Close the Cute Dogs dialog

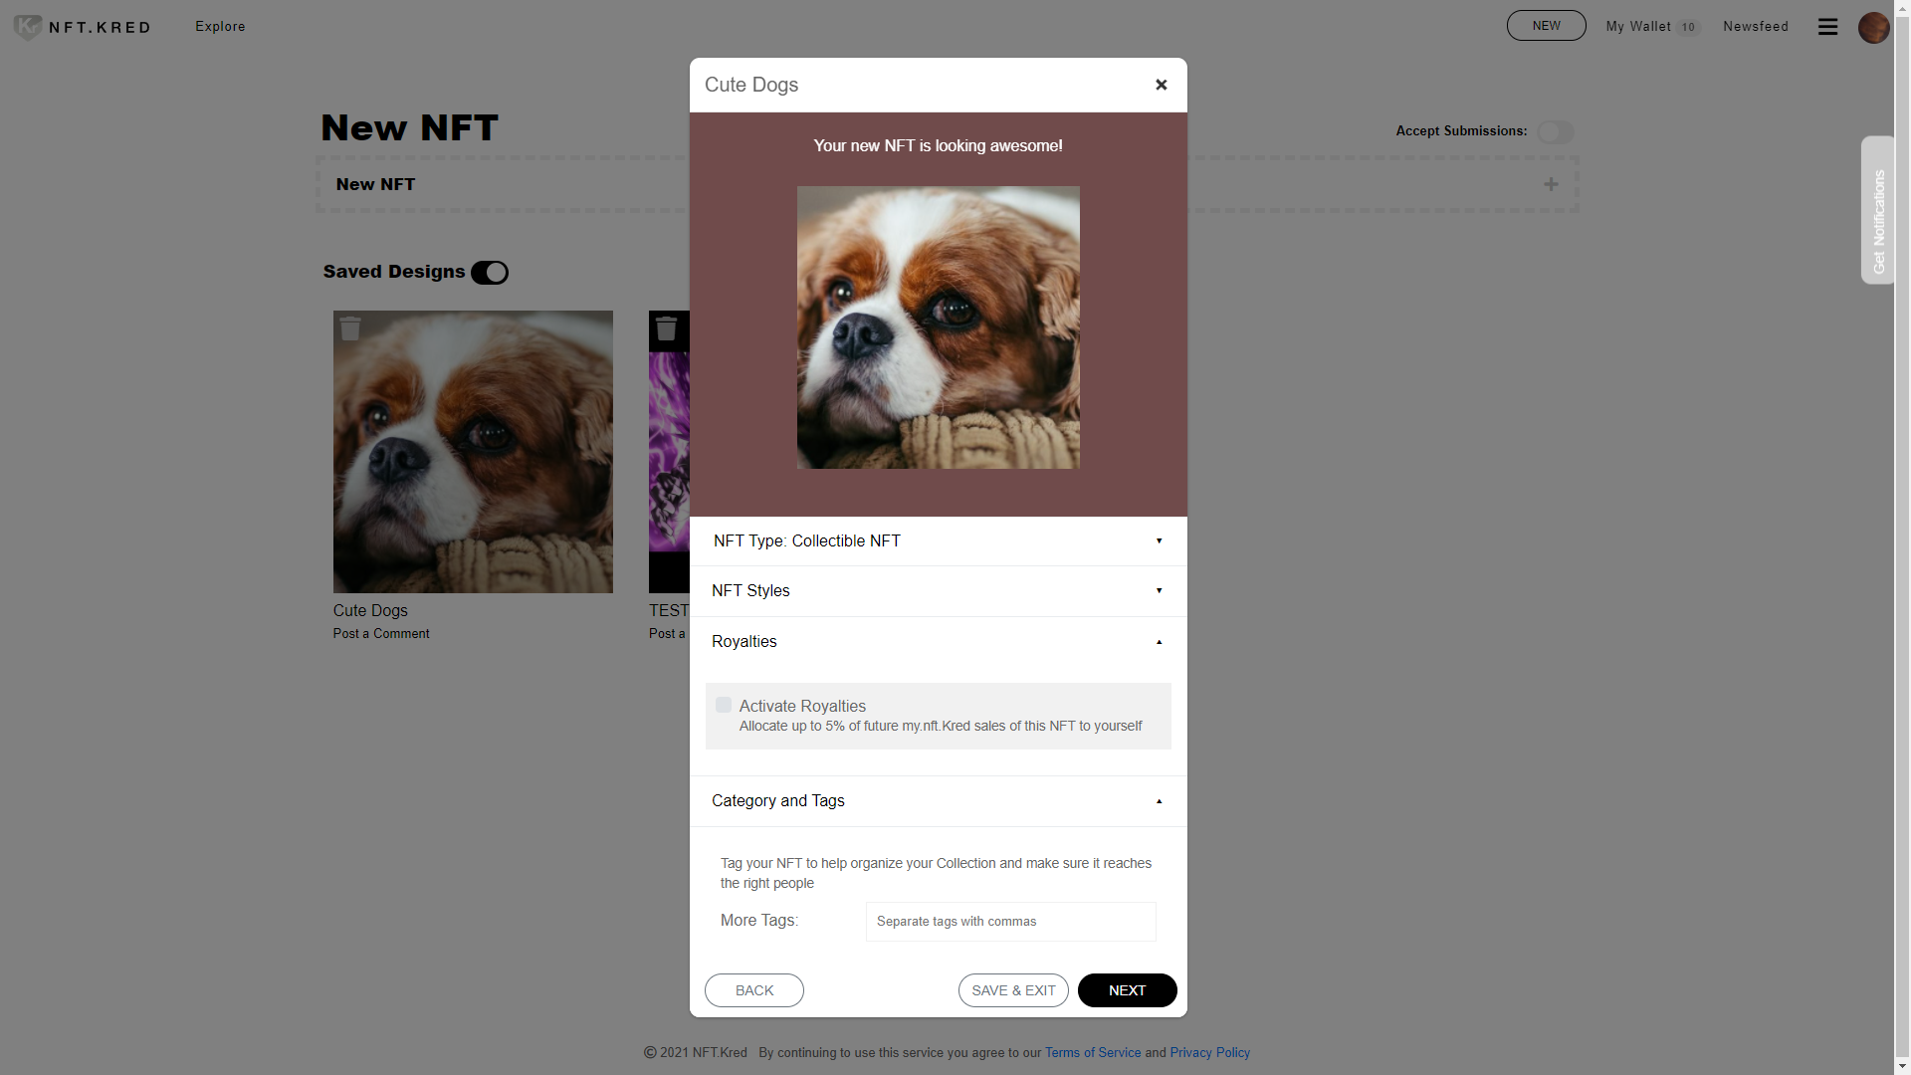coord(1161,85)
